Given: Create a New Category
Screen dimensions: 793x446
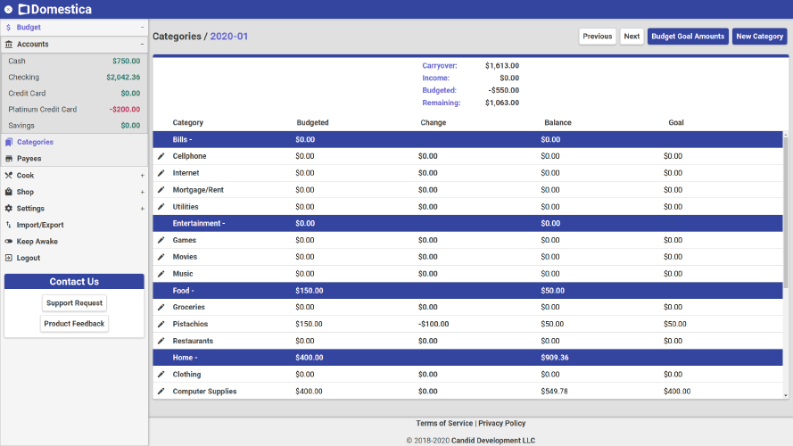Looking at the screenshot, I should (760, 37).
